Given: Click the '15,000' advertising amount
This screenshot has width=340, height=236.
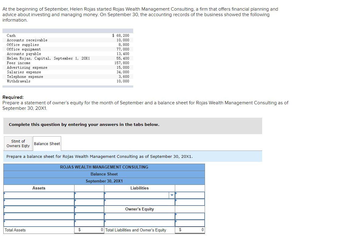Looking at the screenshot, I should pyautogui.click(x=123, y=68).
